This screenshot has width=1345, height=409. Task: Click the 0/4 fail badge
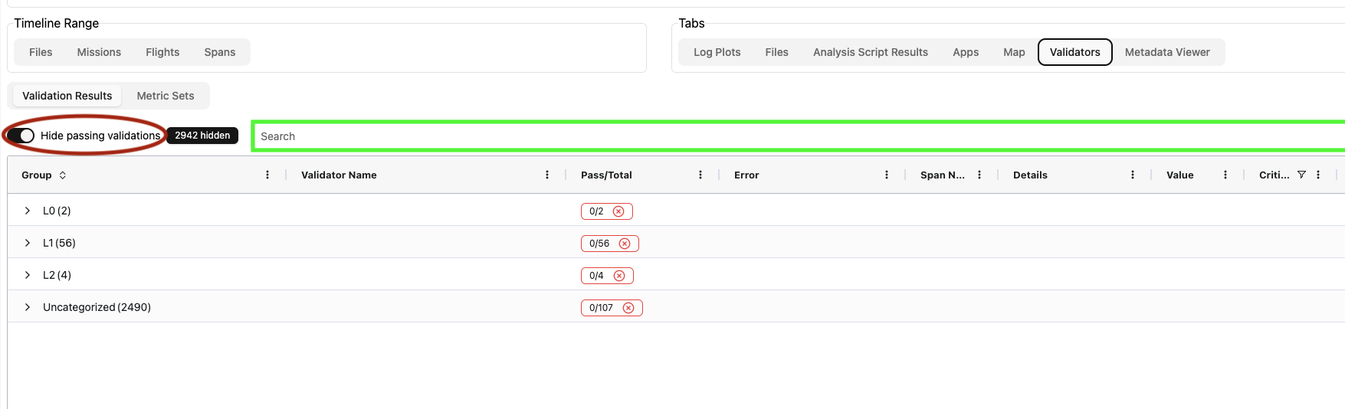coord(607,276)
